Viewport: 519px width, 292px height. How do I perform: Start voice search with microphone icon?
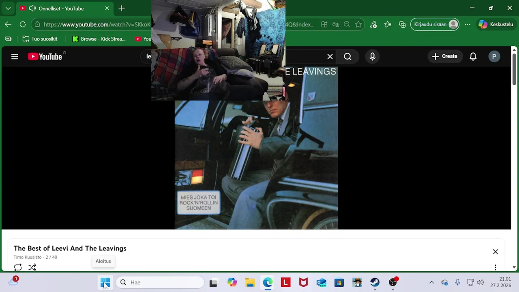[373, 57]
